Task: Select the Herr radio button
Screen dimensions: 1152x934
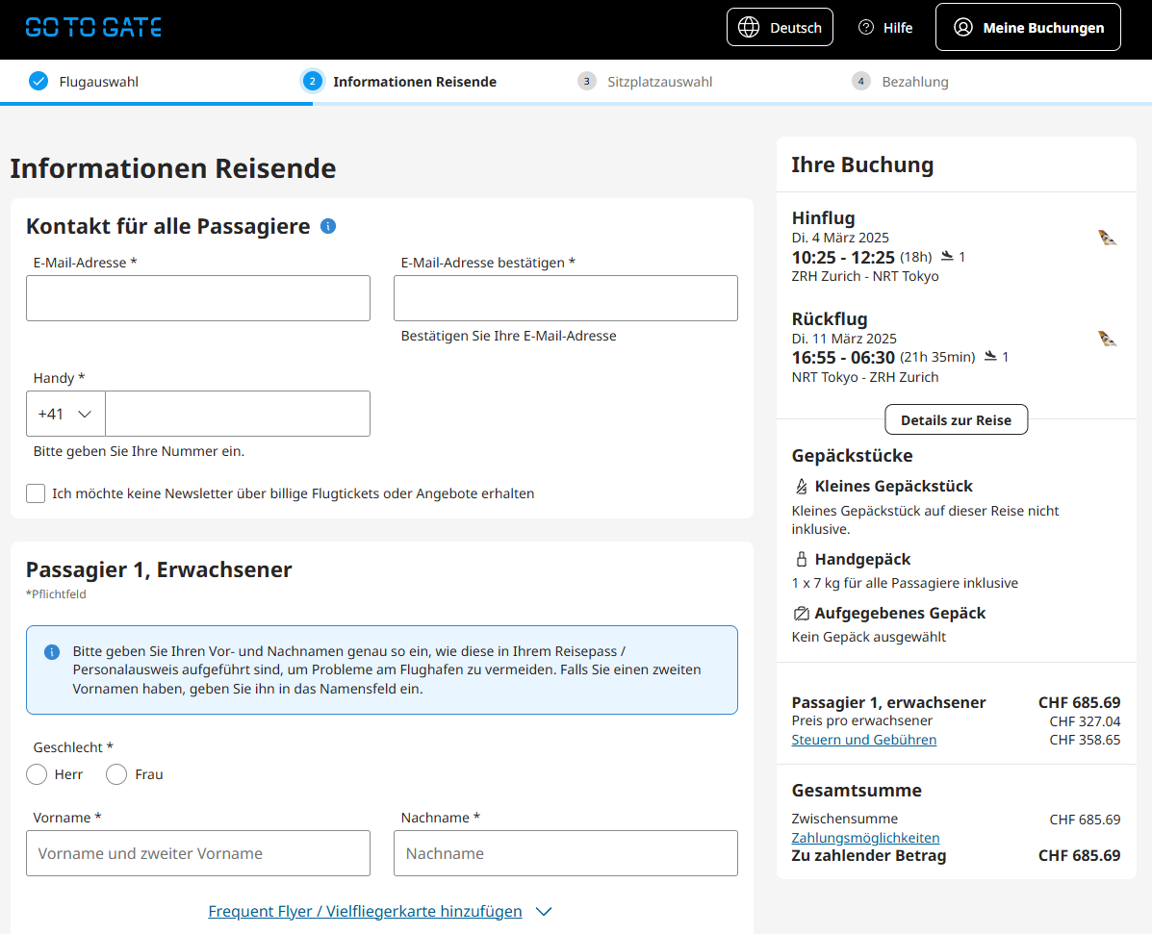Action: click(37, 774)
